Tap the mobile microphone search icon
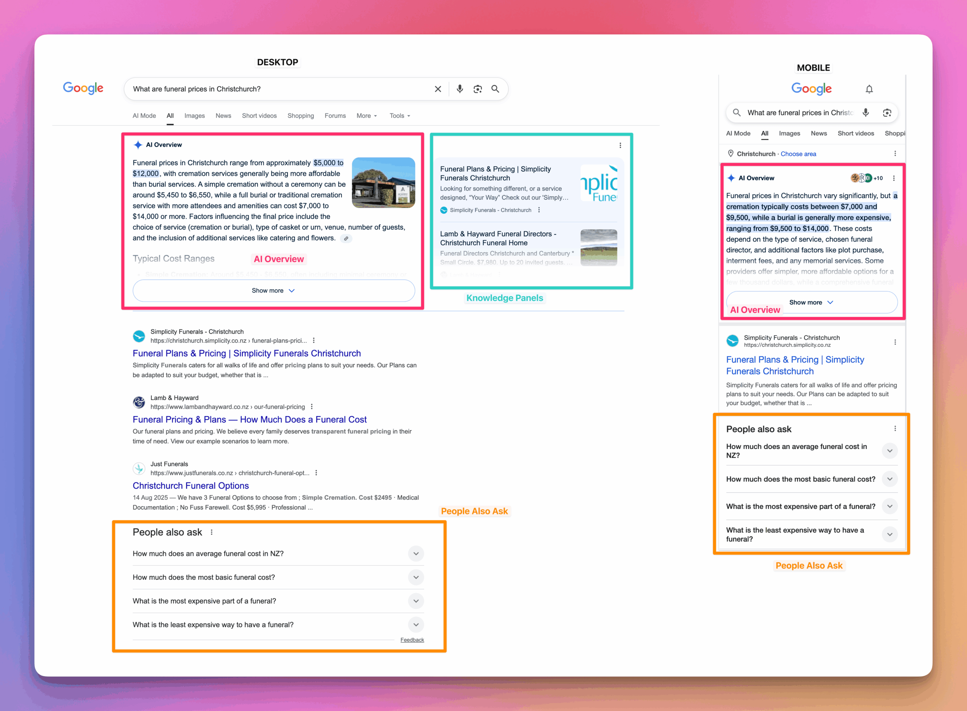This screenshot has height=711, width=967. point(865,113)
